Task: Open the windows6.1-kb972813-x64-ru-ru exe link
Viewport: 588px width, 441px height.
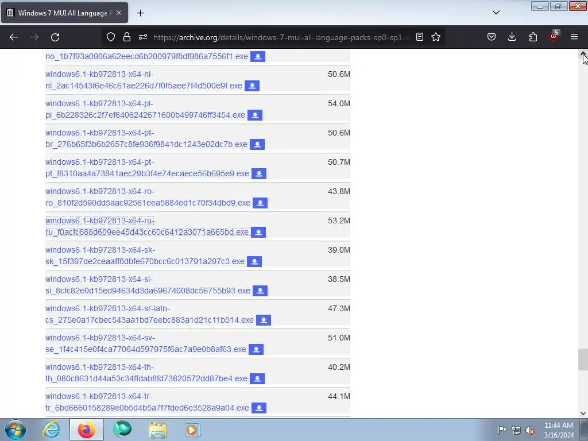Action: point(147,226)
